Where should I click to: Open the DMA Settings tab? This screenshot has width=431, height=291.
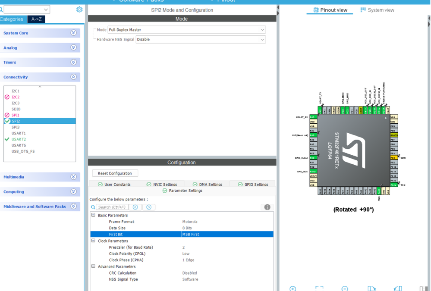coord(207,185)
